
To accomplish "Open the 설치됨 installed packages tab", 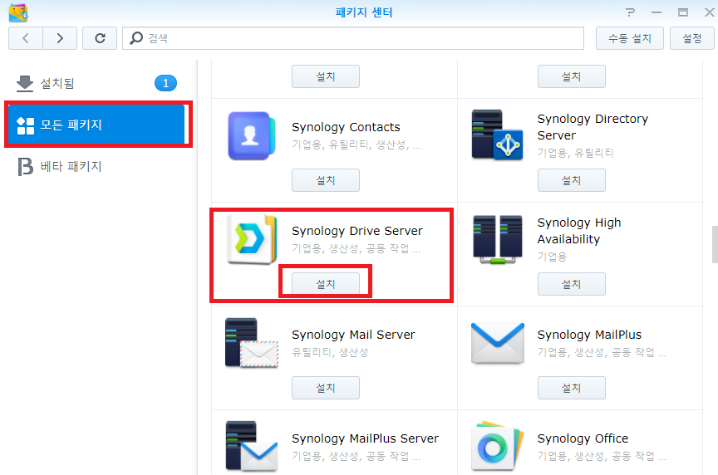I will click(x=97, y=83).
